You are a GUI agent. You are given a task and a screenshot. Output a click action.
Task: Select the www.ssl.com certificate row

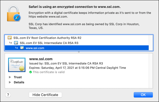(x=77, y=48)
